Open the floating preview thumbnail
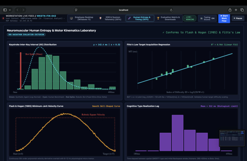The width and height of the screenshot is (247, 161). (232, 138)
